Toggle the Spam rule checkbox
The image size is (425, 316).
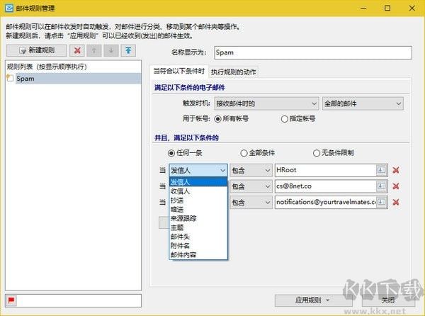[10, 79]
